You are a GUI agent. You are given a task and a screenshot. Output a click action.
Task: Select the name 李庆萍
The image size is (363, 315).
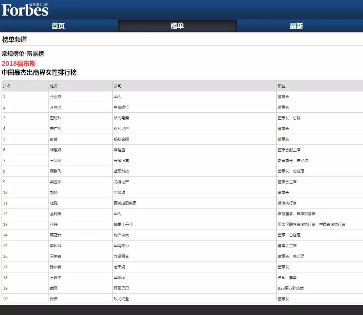click(x=55, y=107)
